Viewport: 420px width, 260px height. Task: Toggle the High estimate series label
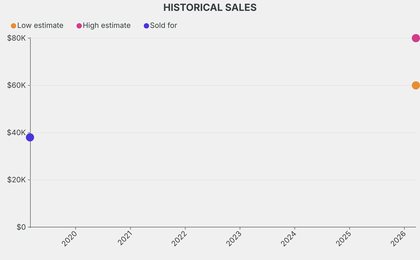pyautogui.click(x=107, y=25)
